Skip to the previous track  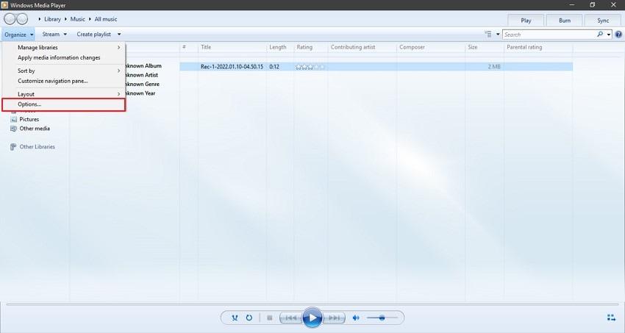[290, 318]
